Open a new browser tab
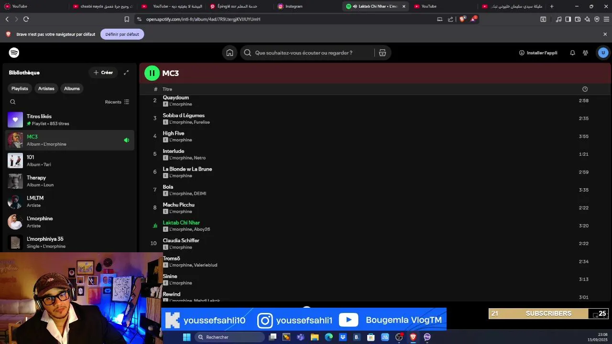This screenshot has height=344, width=612. 552,6
